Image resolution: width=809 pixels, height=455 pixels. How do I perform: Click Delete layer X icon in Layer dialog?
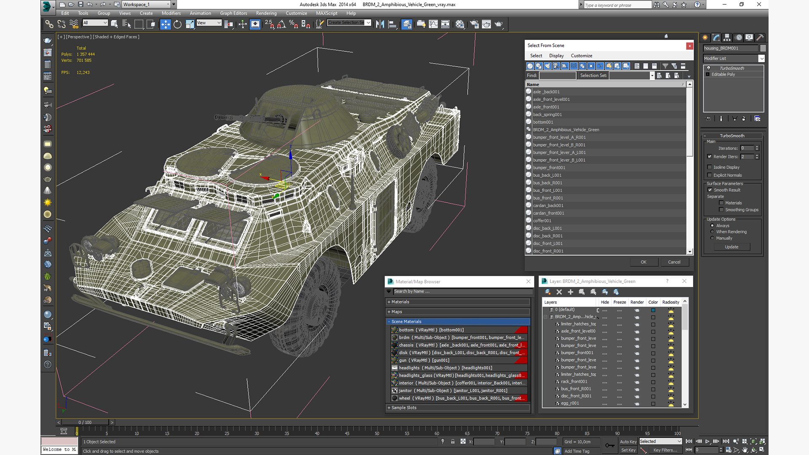(559, 292)
